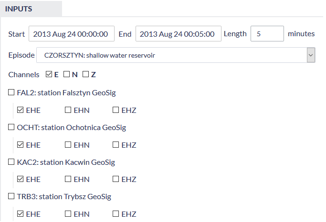Screen dimensions: 326x222
Task: Check the KAC2 station Kacwin checkbox
Action: pyautogui.click(x=11, y=161)
